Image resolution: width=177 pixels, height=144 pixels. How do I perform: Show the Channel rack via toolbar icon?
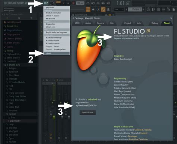(158, 9)
